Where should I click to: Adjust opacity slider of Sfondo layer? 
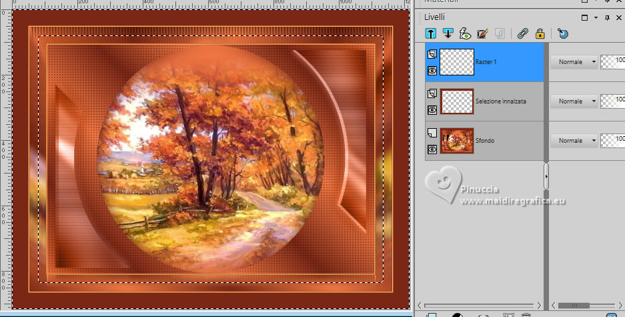[612, 140]
